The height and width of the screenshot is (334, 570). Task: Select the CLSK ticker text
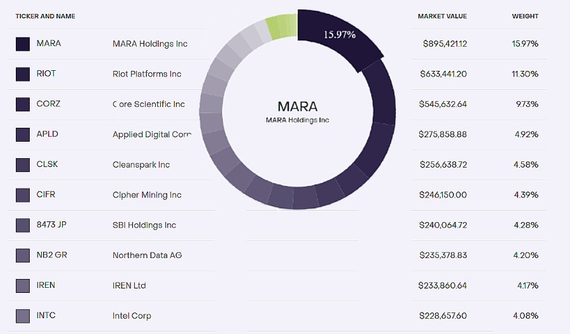tap(47, 164)
